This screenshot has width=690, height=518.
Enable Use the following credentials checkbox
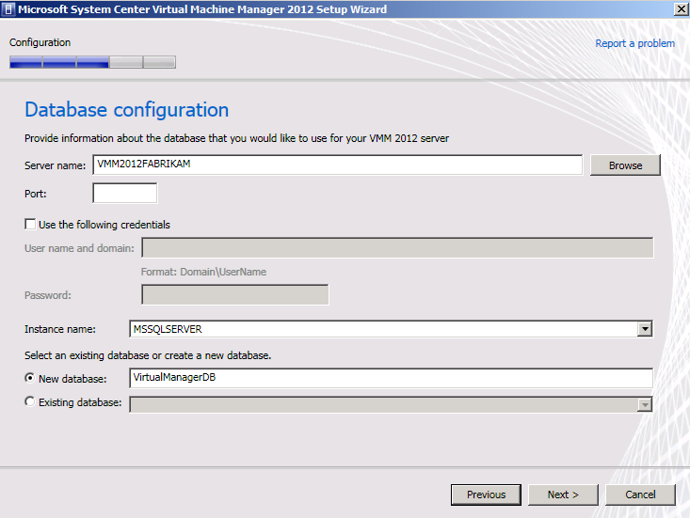(30, 225)
